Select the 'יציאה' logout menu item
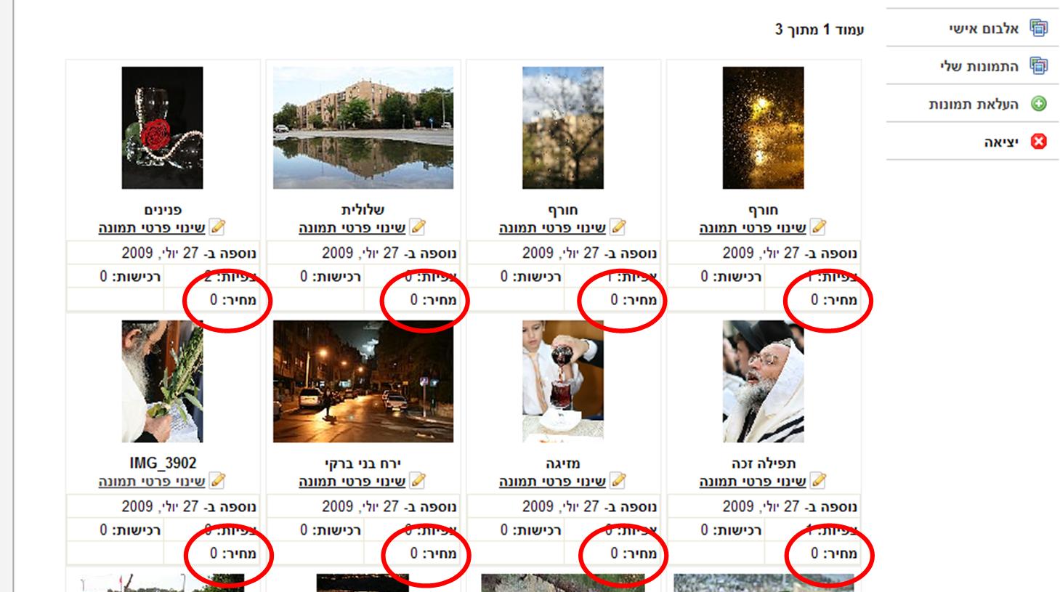The width and height of the screenshot is (1060, 592). (1002, 142)
